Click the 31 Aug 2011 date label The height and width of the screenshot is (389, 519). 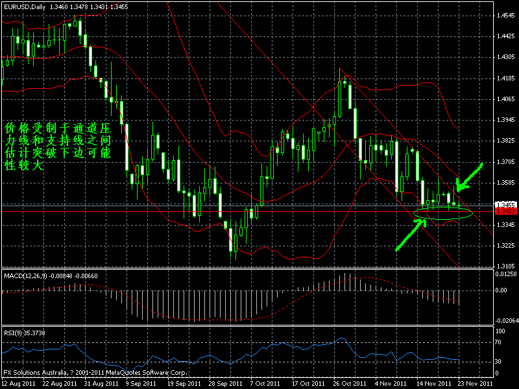click(101, 384)
